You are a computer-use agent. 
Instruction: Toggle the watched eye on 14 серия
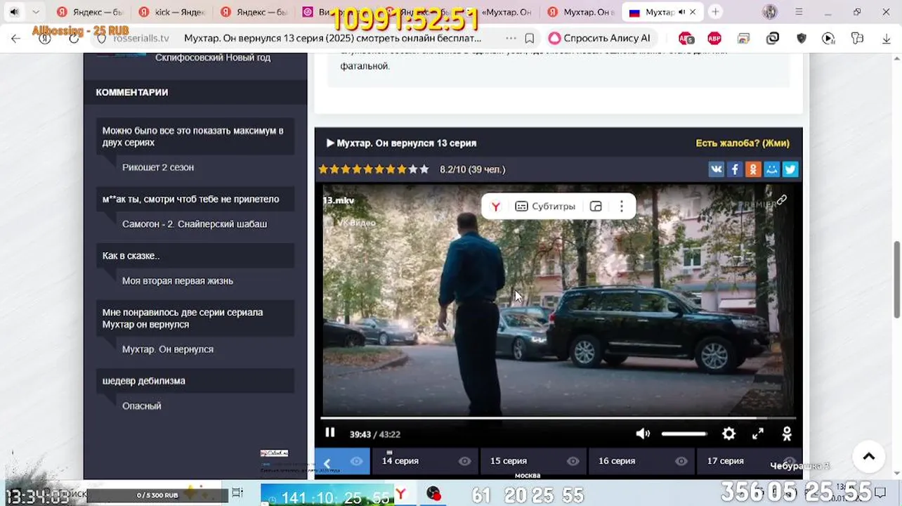465,461
